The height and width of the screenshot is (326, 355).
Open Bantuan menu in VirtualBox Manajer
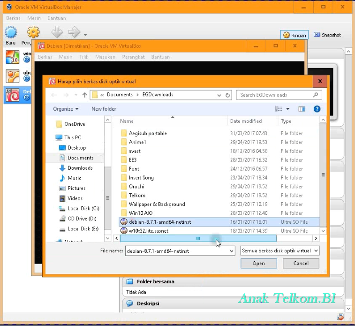point(57,18)
